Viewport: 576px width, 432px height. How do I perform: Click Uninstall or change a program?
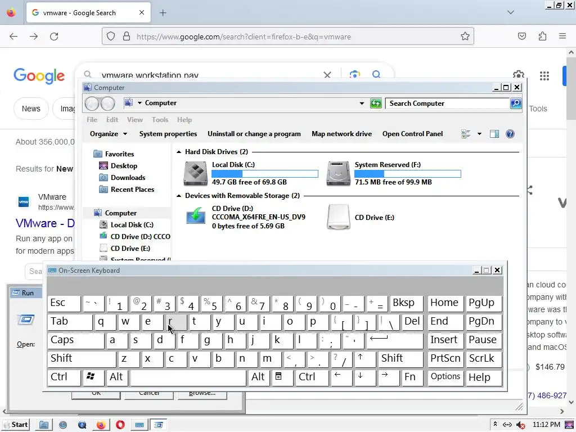(254, 134)
